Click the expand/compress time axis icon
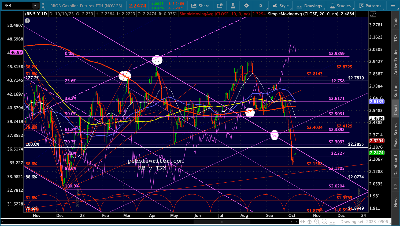This screenshot has width=400, height=226. pyautogui.click(x=302, y=222)
